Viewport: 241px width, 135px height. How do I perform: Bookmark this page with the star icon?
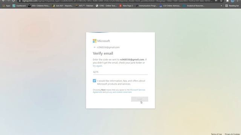(221, 1)
